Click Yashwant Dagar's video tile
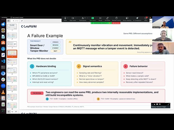The image size is (174, 130). (163, 35)
